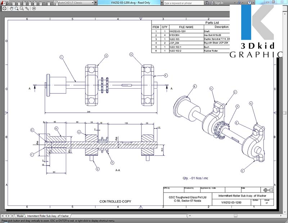
Task: Expand the dropdown arrow beside Exchange icon
Action: pos(243,3)
